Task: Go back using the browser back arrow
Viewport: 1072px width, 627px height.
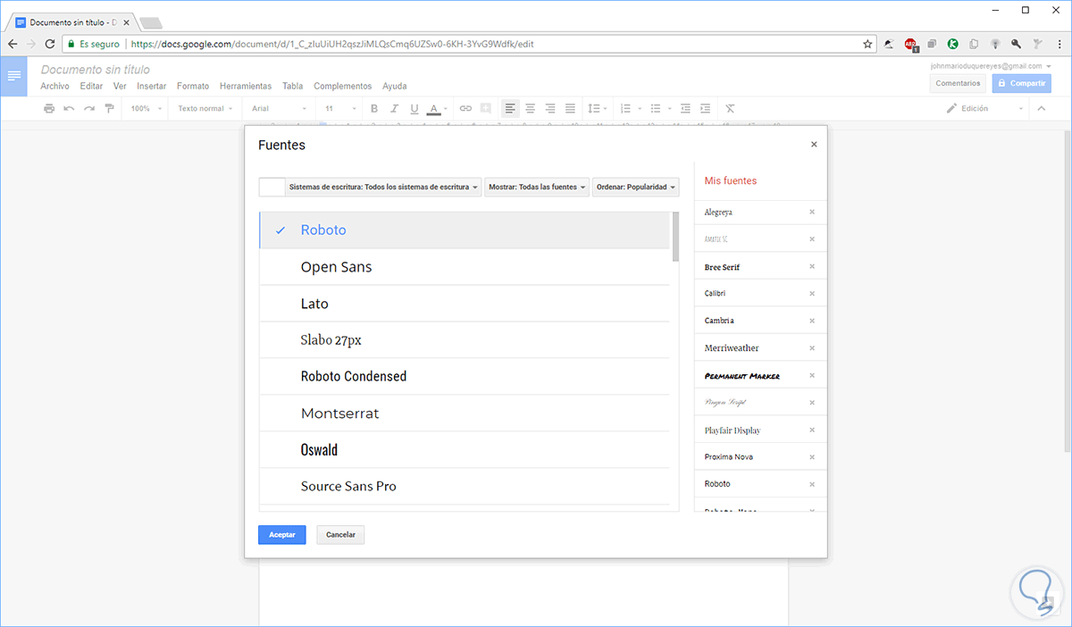Action: coord(13,43)
